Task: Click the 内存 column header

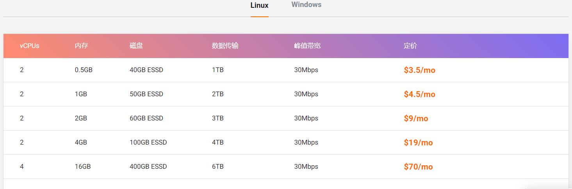Action: 81,46
